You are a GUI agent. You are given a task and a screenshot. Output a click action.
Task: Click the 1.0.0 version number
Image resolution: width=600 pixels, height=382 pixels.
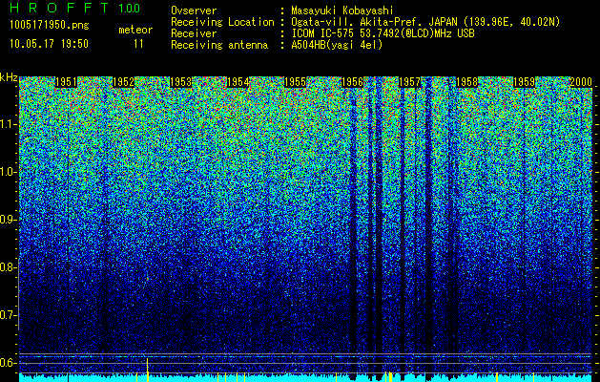[130, 8]
